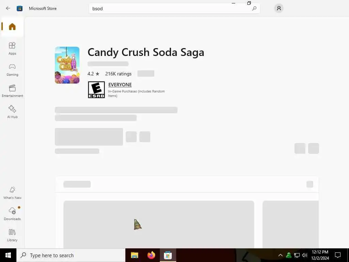Click the network icon in the tray
349x262 pixels.
point(297,255)
